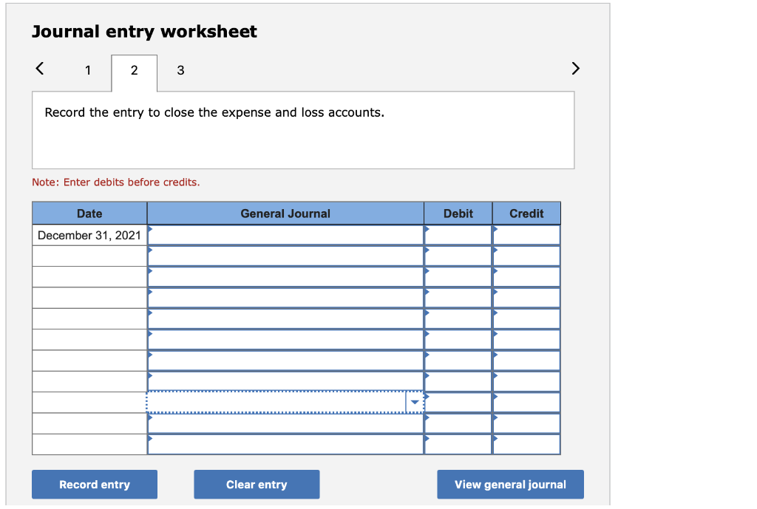
Task: Click the first Credit amount cell
Action: [526, 234]
